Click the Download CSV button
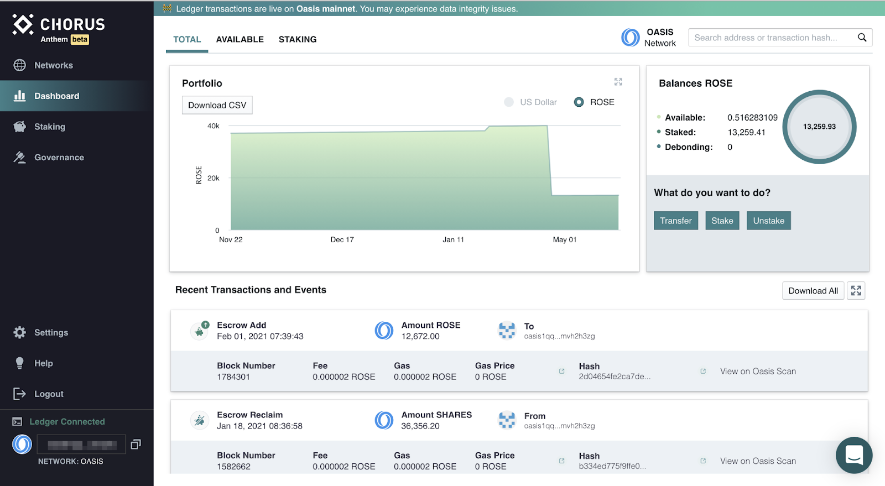 217,105
